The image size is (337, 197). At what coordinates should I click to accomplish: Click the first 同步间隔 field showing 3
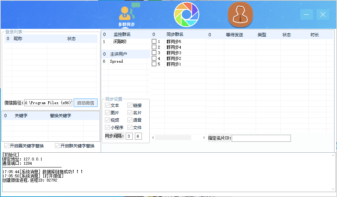coord(129,136)
